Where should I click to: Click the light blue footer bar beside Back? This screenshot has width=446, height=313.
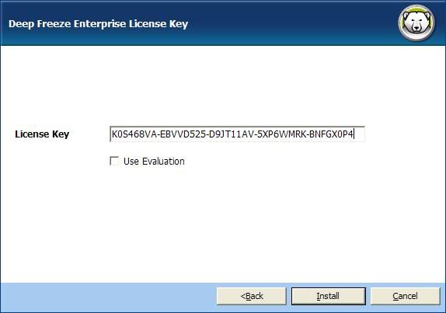(108, 297)
